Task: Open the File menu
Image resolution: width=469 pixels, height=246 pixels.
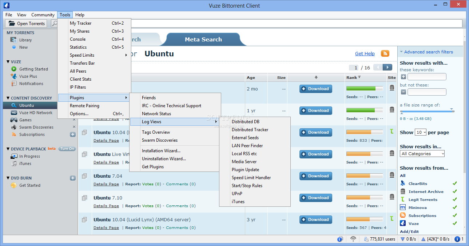Action: pyautogui.click(x=9, y=15)
